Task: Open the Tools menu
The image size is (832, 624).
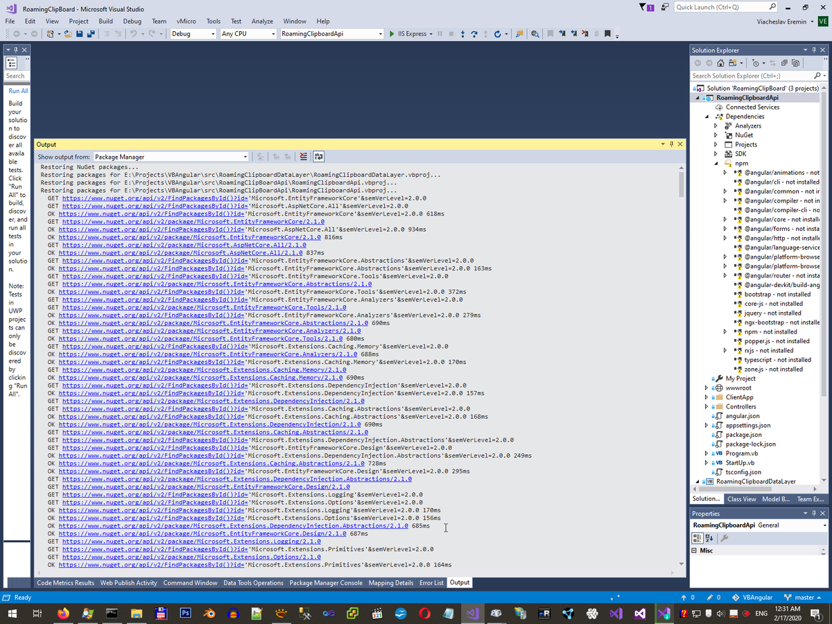Action: [x=214, y=21]
